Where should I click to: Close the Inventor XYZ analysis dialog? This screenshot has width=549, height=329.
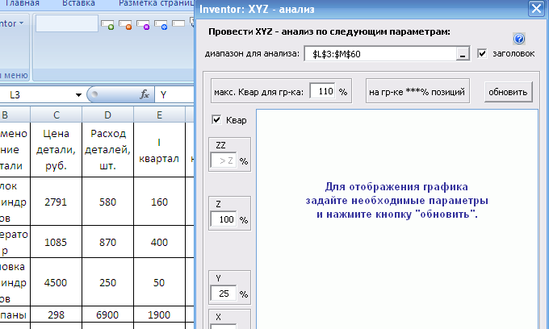click(536, 8)
